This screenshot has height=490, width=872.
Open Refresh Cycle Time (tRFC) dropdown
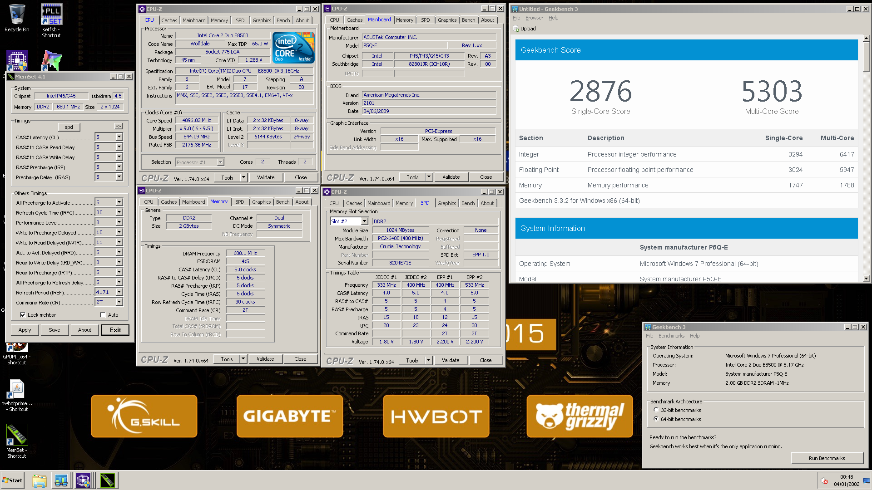coord(119,212)
